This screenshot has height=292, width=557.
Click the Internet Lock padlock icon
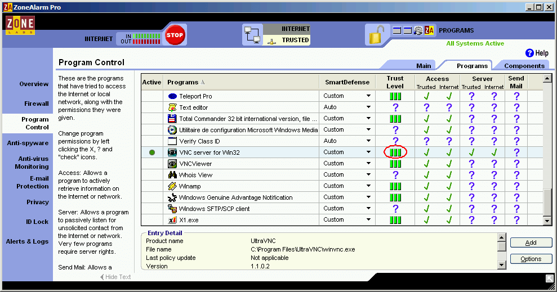[x=377, y=35]
